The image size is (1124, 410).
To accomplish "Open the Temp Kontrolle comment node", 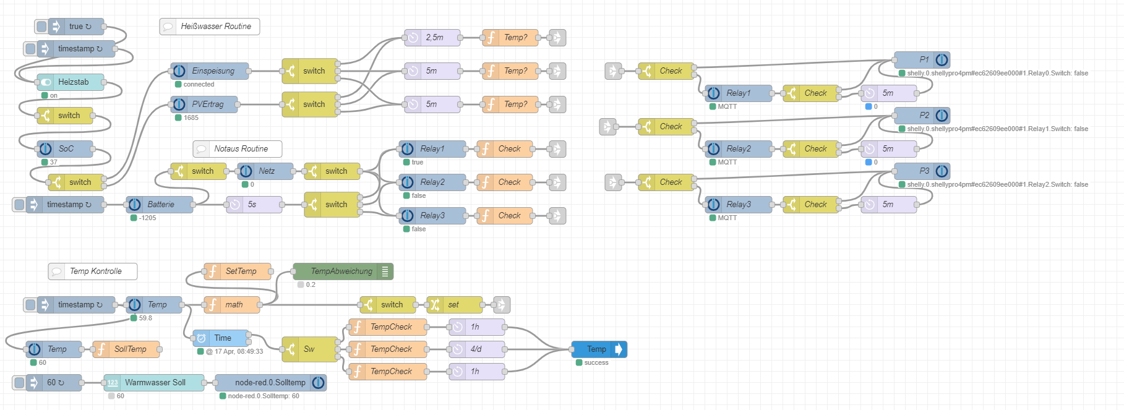I will (x=93, y=271).
